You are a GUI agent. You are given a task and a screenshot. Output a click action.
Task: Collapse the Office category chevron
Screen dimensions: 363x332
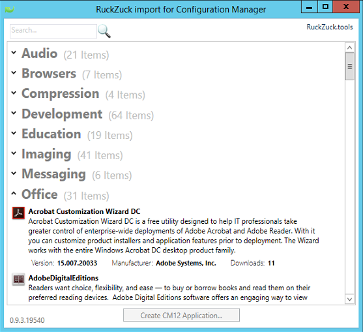(x=14, y=193)
